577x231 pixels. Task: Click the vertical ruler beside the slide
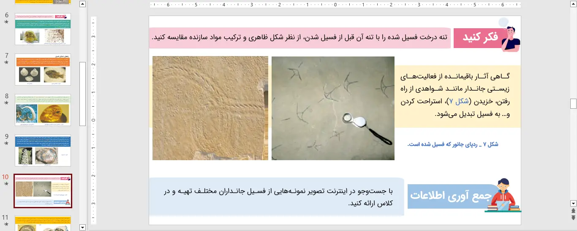pyautogui.click(x=94, y=121)
